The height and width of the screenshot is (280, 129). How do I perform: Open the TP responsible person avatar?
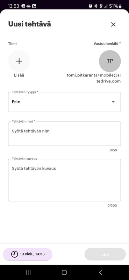click(x=110, y=61)
